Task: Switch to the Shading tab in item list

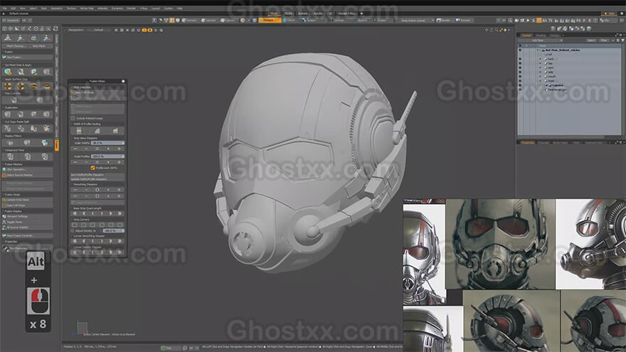Action: click(x=540, y=35)
